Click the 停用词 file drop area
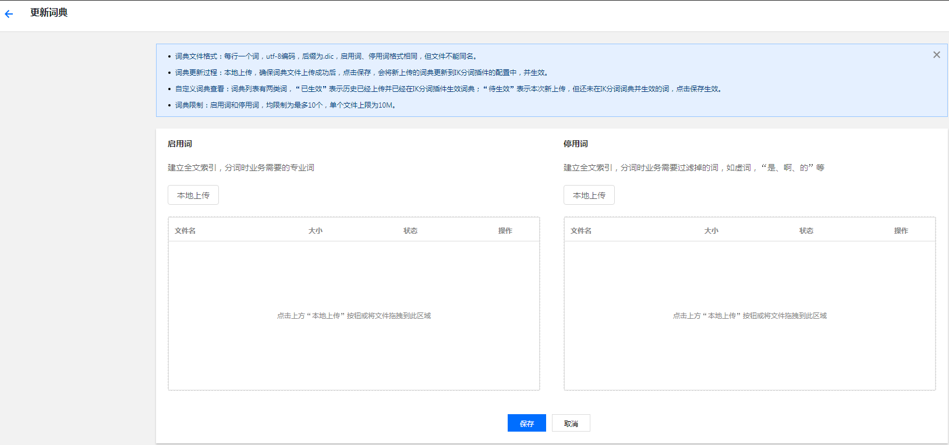 [x=750, y=316]
